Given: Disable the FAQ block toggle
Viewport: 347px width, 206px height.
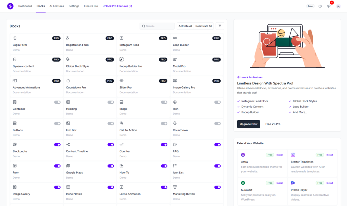Looking at the screenshot, I should point(217,145).
